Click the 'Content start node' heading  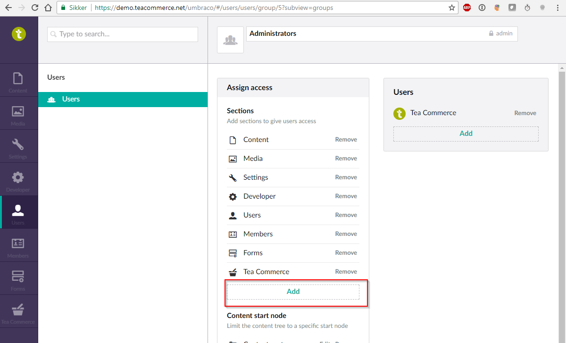click(257, 316)
